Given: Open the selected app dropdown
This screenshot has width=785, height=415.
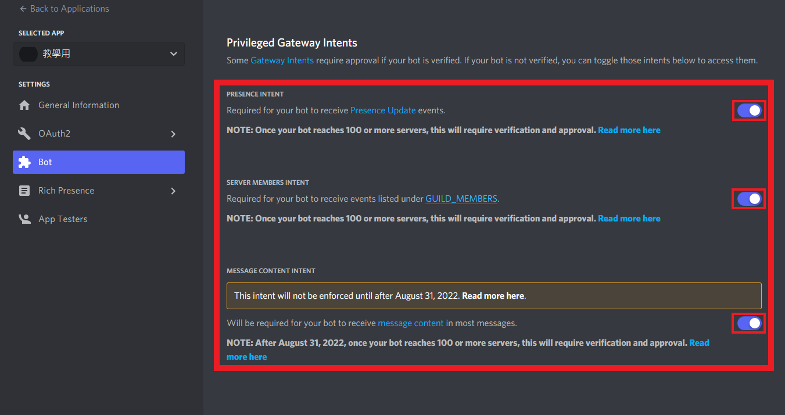Looking at the screenshot, I should pyautogui.click(x=173, y=54).
